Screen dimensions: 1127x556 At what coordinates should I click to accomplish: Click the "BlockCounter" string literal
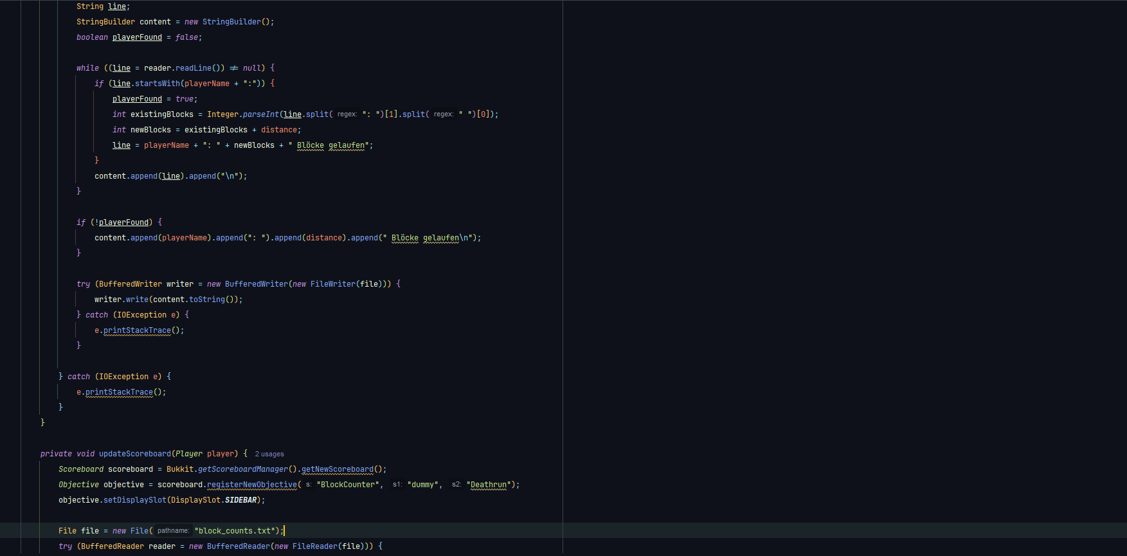tap(348, 485)
